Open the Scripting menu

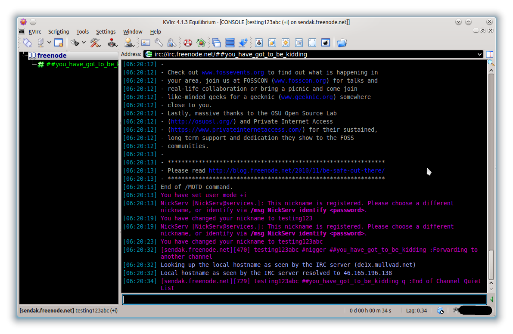[59, 32]
